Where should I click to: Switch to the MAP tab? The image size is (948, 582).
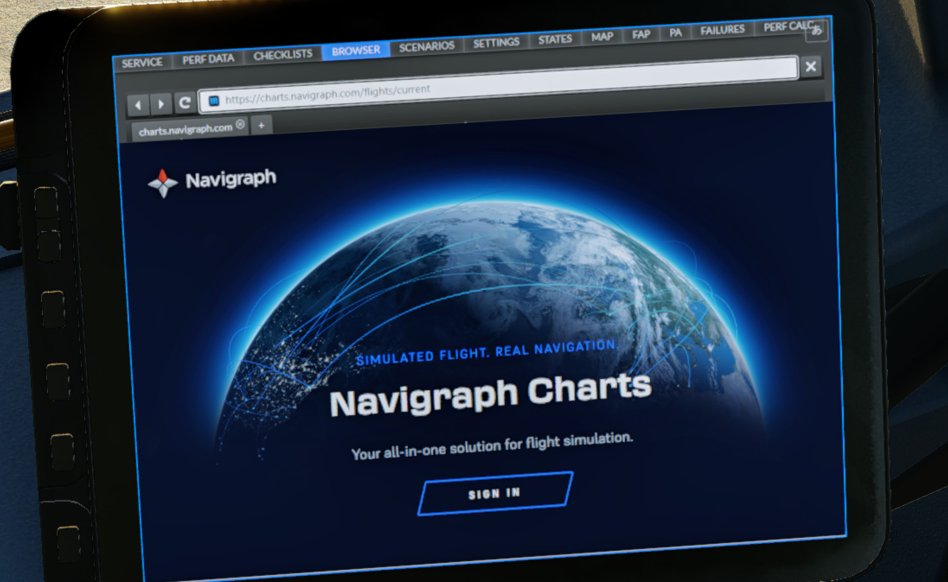click(602, 37)
